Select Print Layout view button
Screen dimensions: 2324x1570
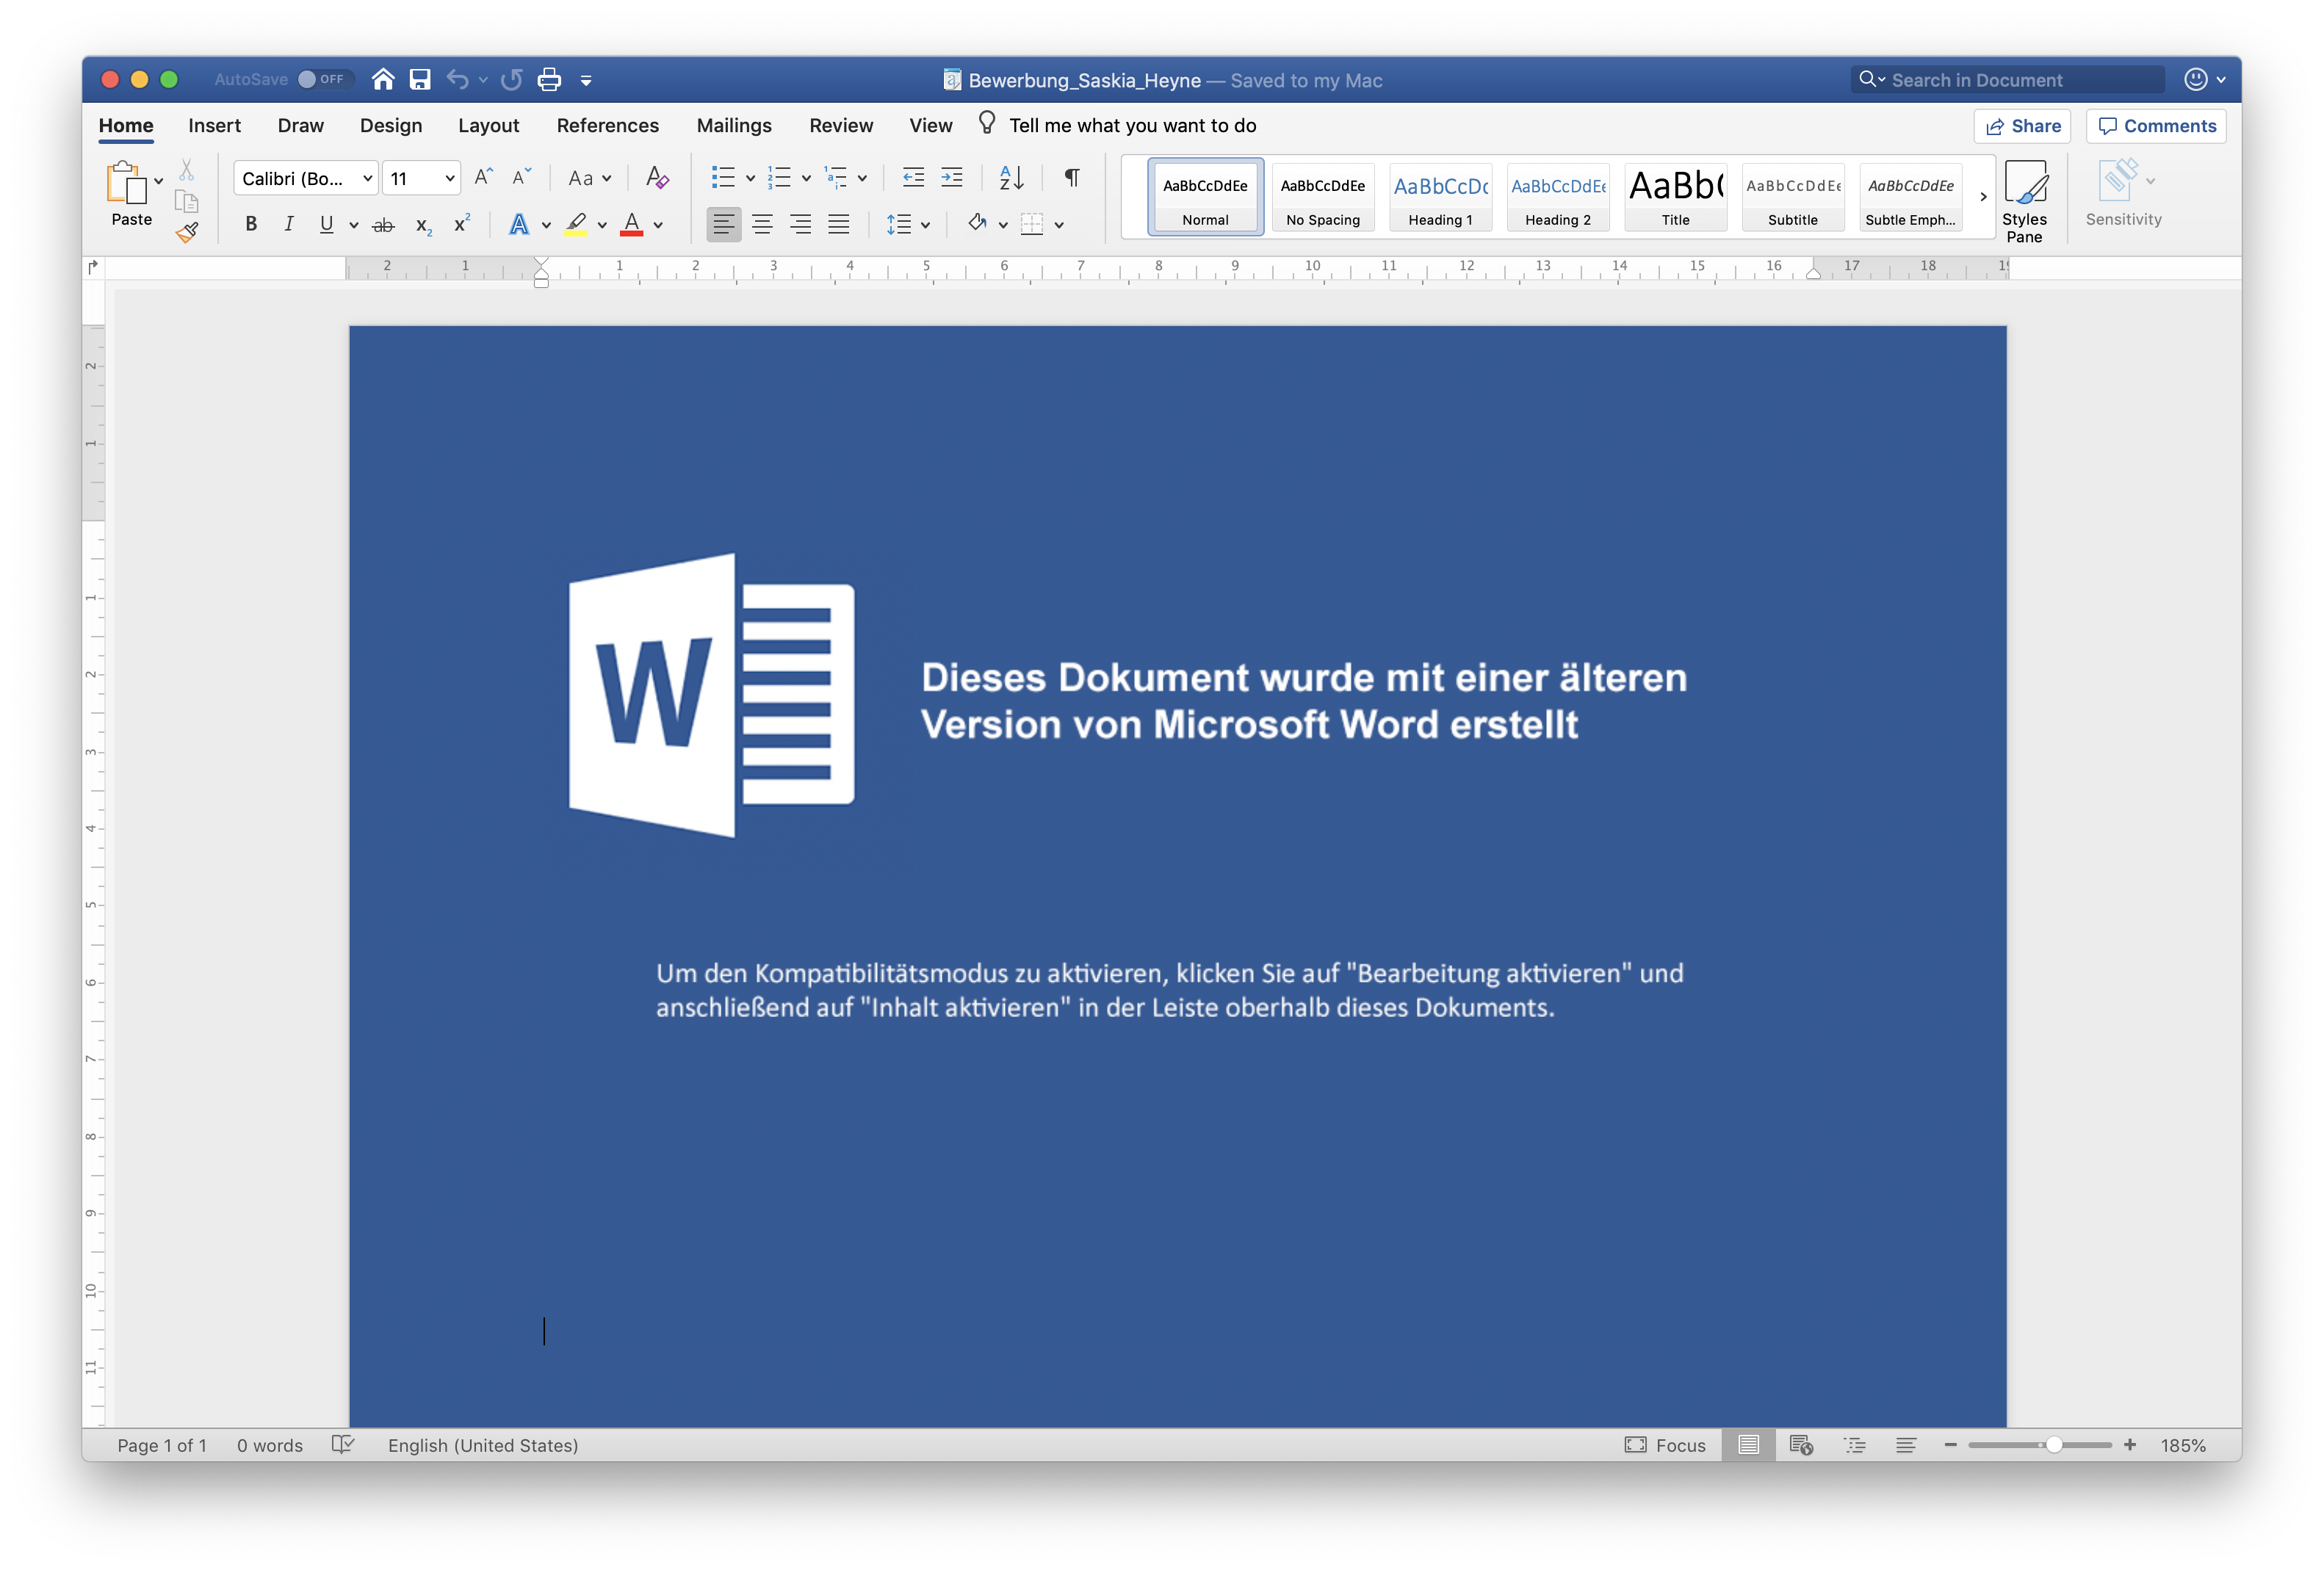[x=1748, y=1444]
